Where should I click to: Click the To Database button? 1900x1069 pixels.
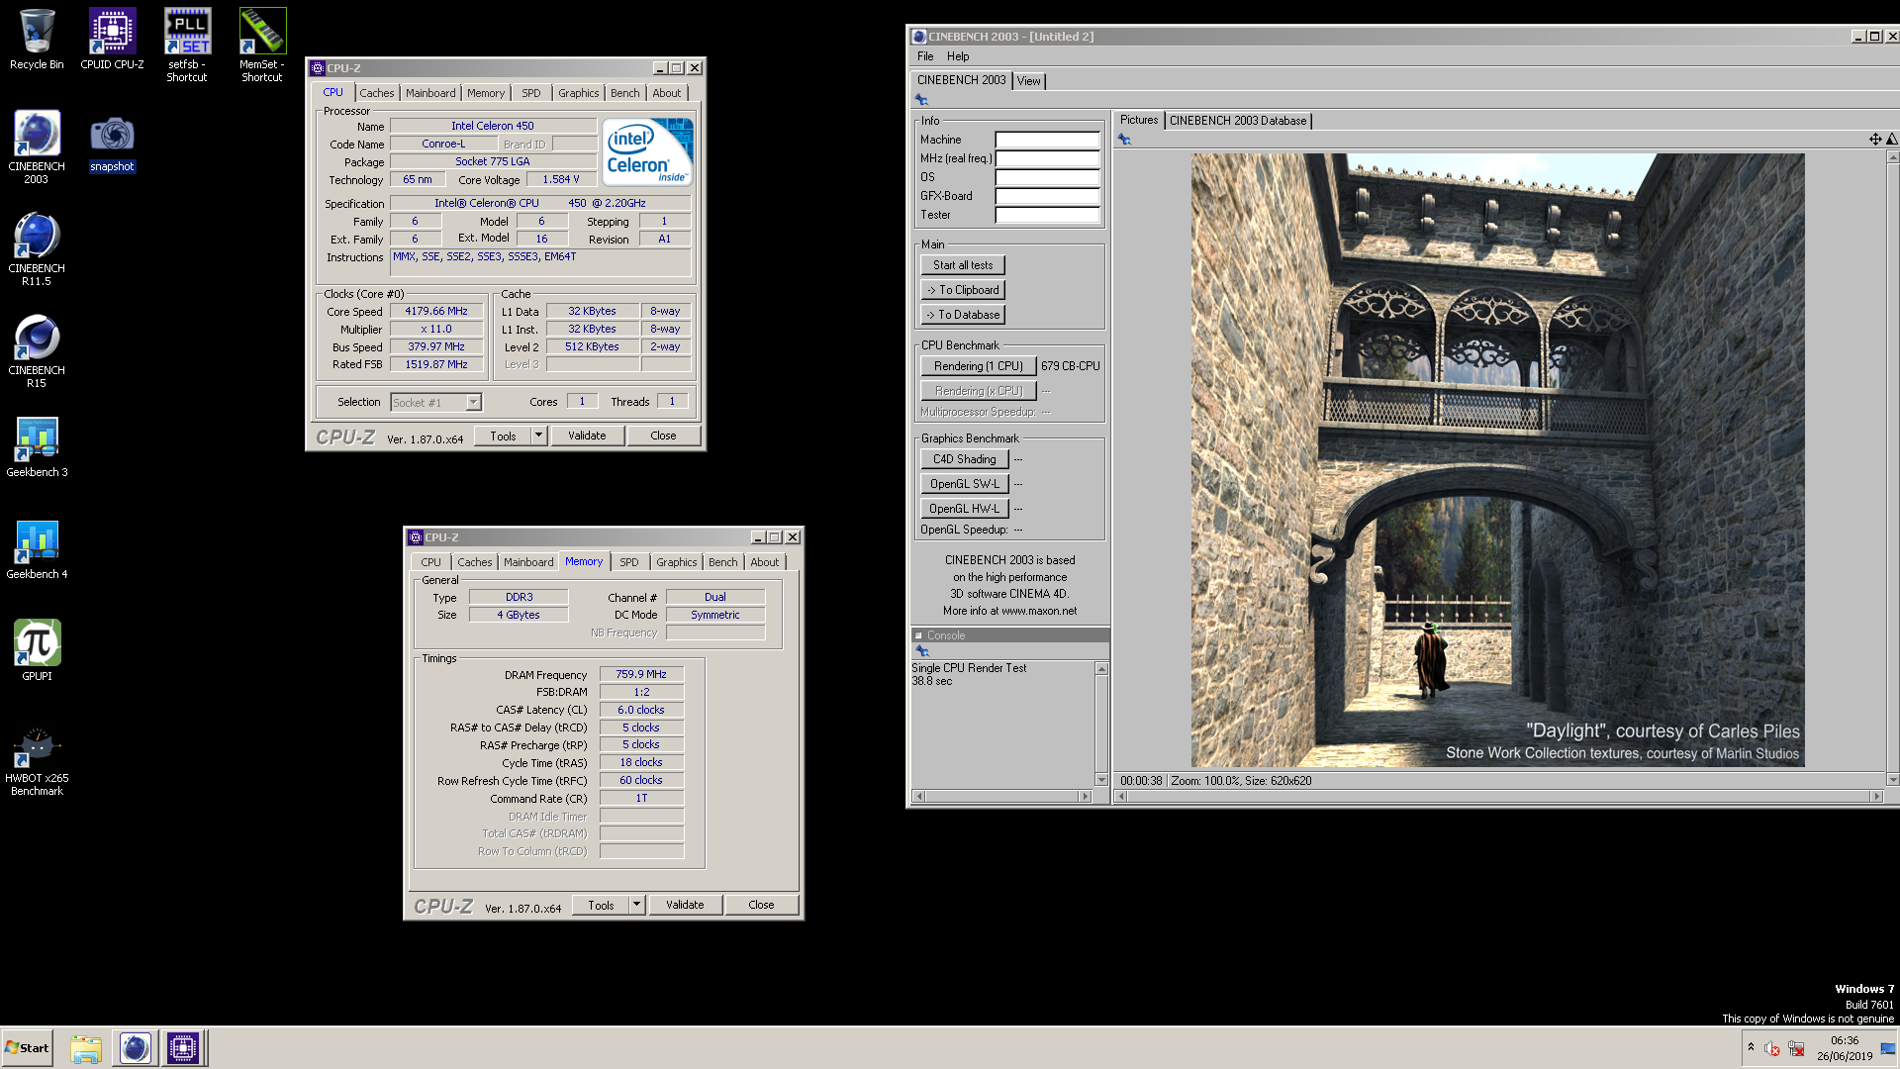(963, 315)
